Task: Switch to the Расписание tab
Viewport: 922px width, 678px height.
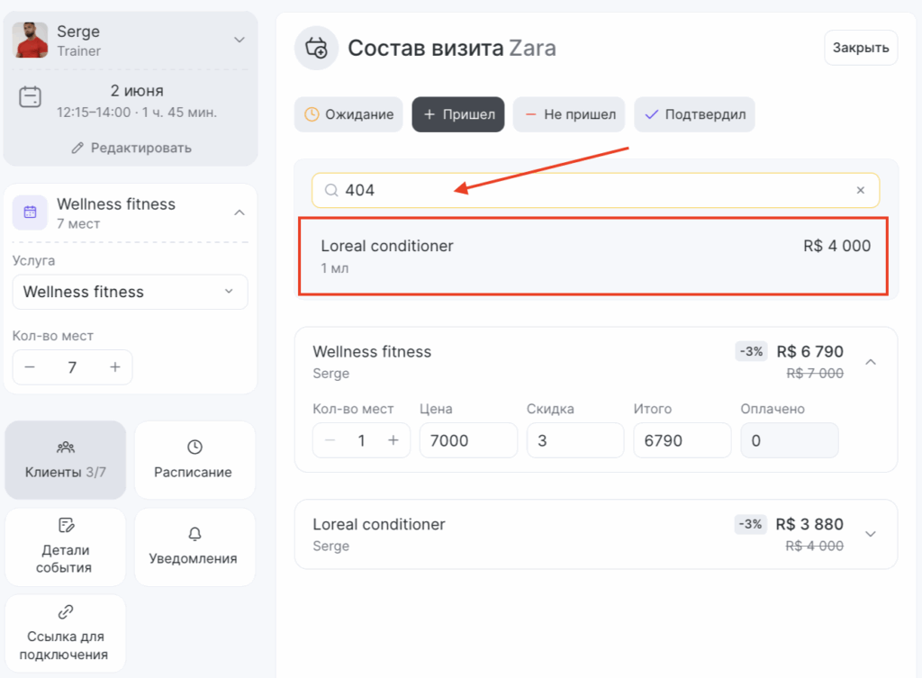Action: tap(194, 460)
